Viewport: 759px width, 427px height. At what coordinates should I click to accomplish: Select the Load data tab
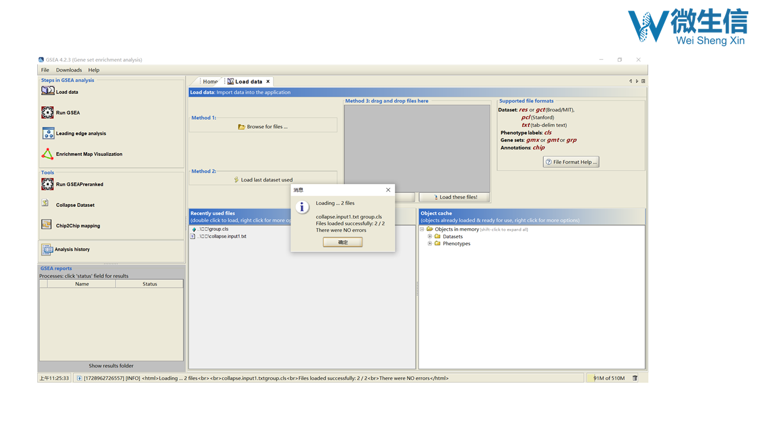tap(248, 81)
